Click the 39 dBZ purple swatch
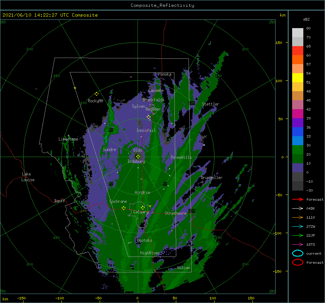The height and width of the screenshot is (303, 325). pyautogui.click(x=298, y=122)
